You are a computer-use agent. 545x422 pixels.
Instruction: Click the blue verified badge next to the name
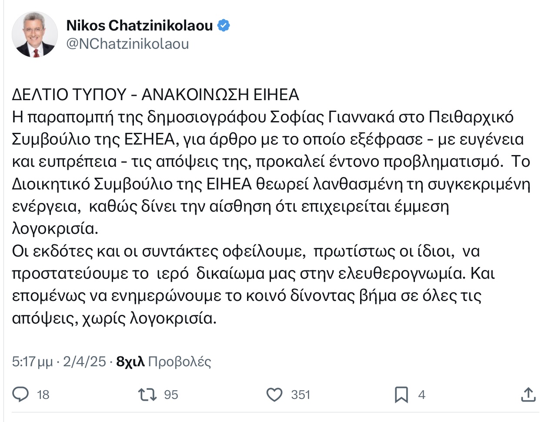(224, 25)
